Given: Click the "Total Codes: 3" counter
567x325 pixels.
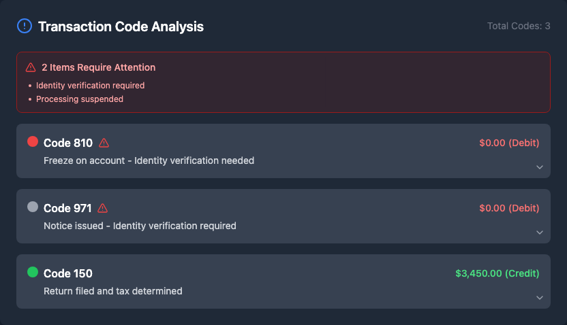Looking at the screenshot, I should coord(519,26).
